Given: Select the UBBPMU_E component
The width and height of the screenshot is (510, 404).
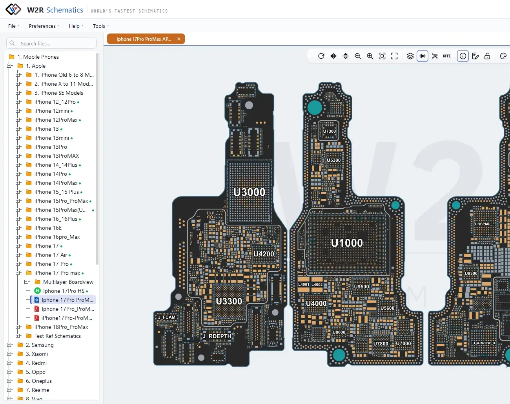Looking at the screenshot, I should (485, 224).
